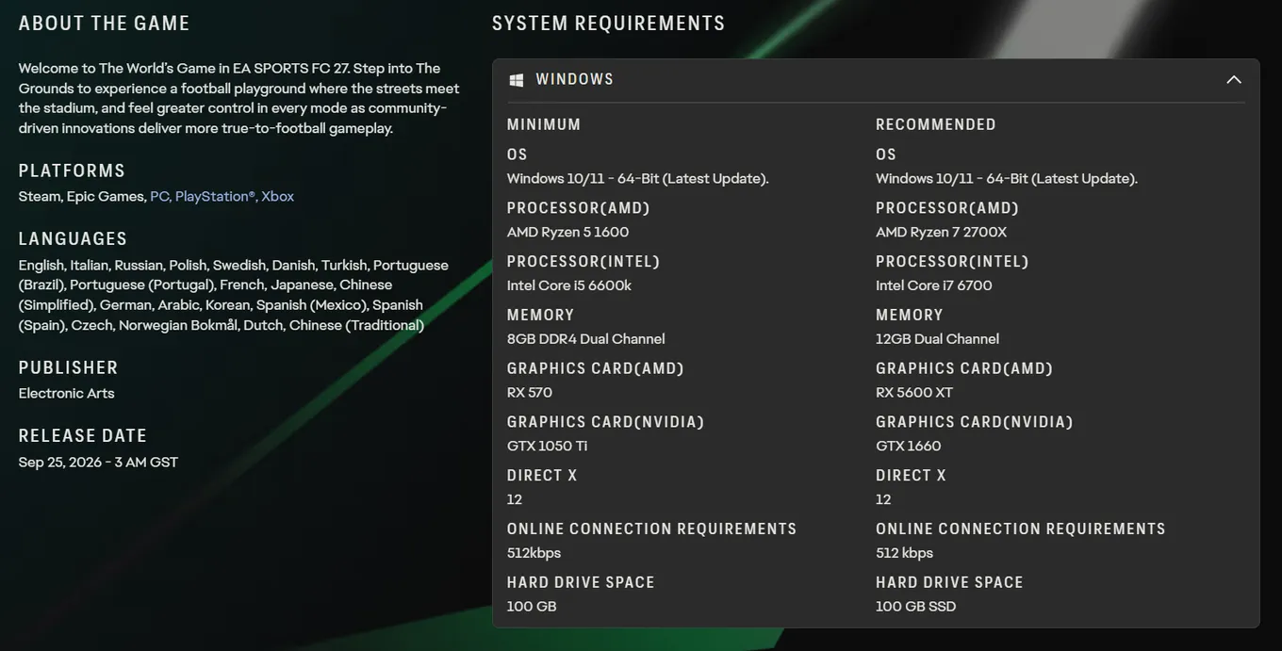Select the AMD Ryzen 5 1600 text
This screenshot has width=1282, height=651.
coord(567,232)
